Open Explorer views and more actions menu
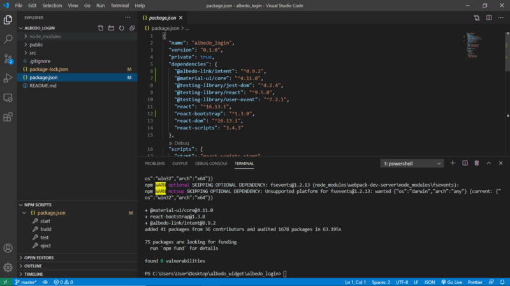510x286 pixels. [127, 18]
